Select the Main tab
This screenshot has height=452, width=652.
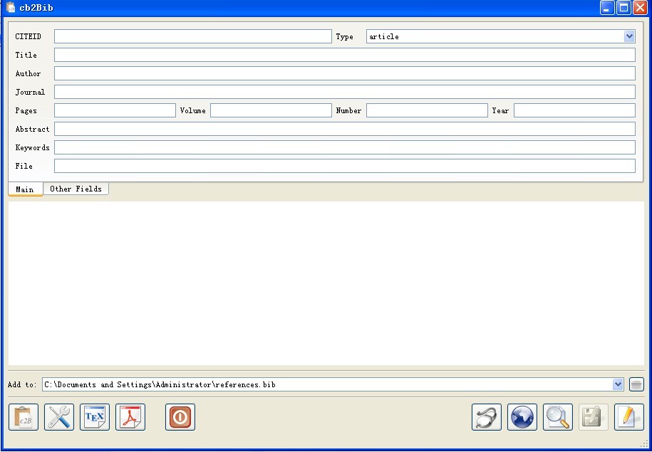25,189
